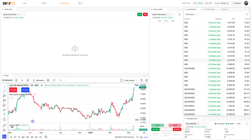Select the crosshair cursor tool in chart
The image size is (251, 140).
coord(4,86)
